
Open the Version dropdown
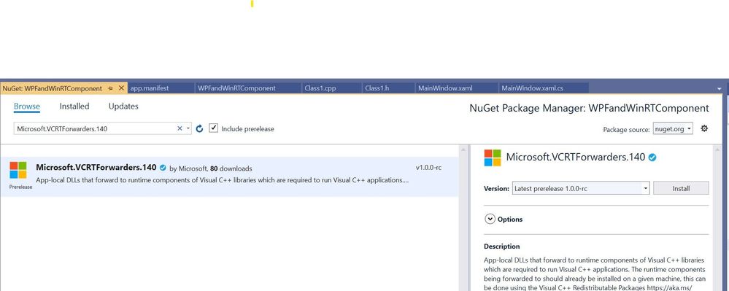(581, 188)
